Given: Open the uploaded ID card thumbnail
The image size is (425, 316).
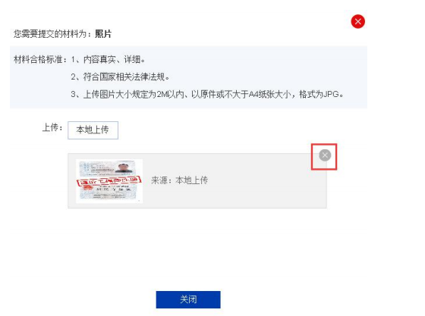Looking at the screenshot, I should click(109, 180).
